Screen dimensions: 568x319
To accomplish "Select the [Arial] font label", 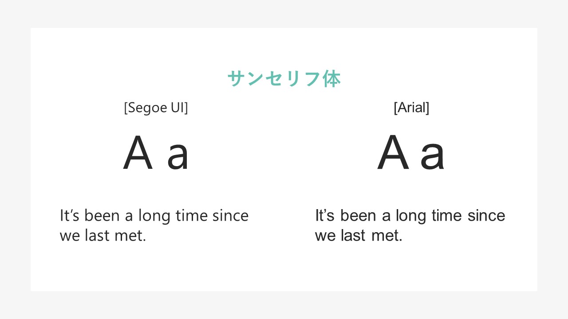I will [x=411, y=108].
